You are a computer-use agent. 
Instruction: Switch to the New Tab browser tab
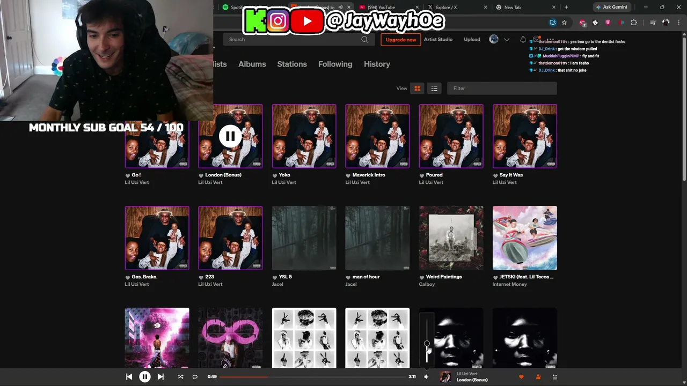pos(525,8)
